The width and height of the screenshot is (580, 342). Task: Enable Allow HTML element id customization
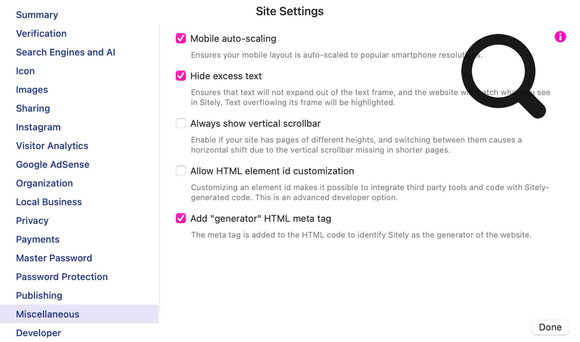coord(181,171)
